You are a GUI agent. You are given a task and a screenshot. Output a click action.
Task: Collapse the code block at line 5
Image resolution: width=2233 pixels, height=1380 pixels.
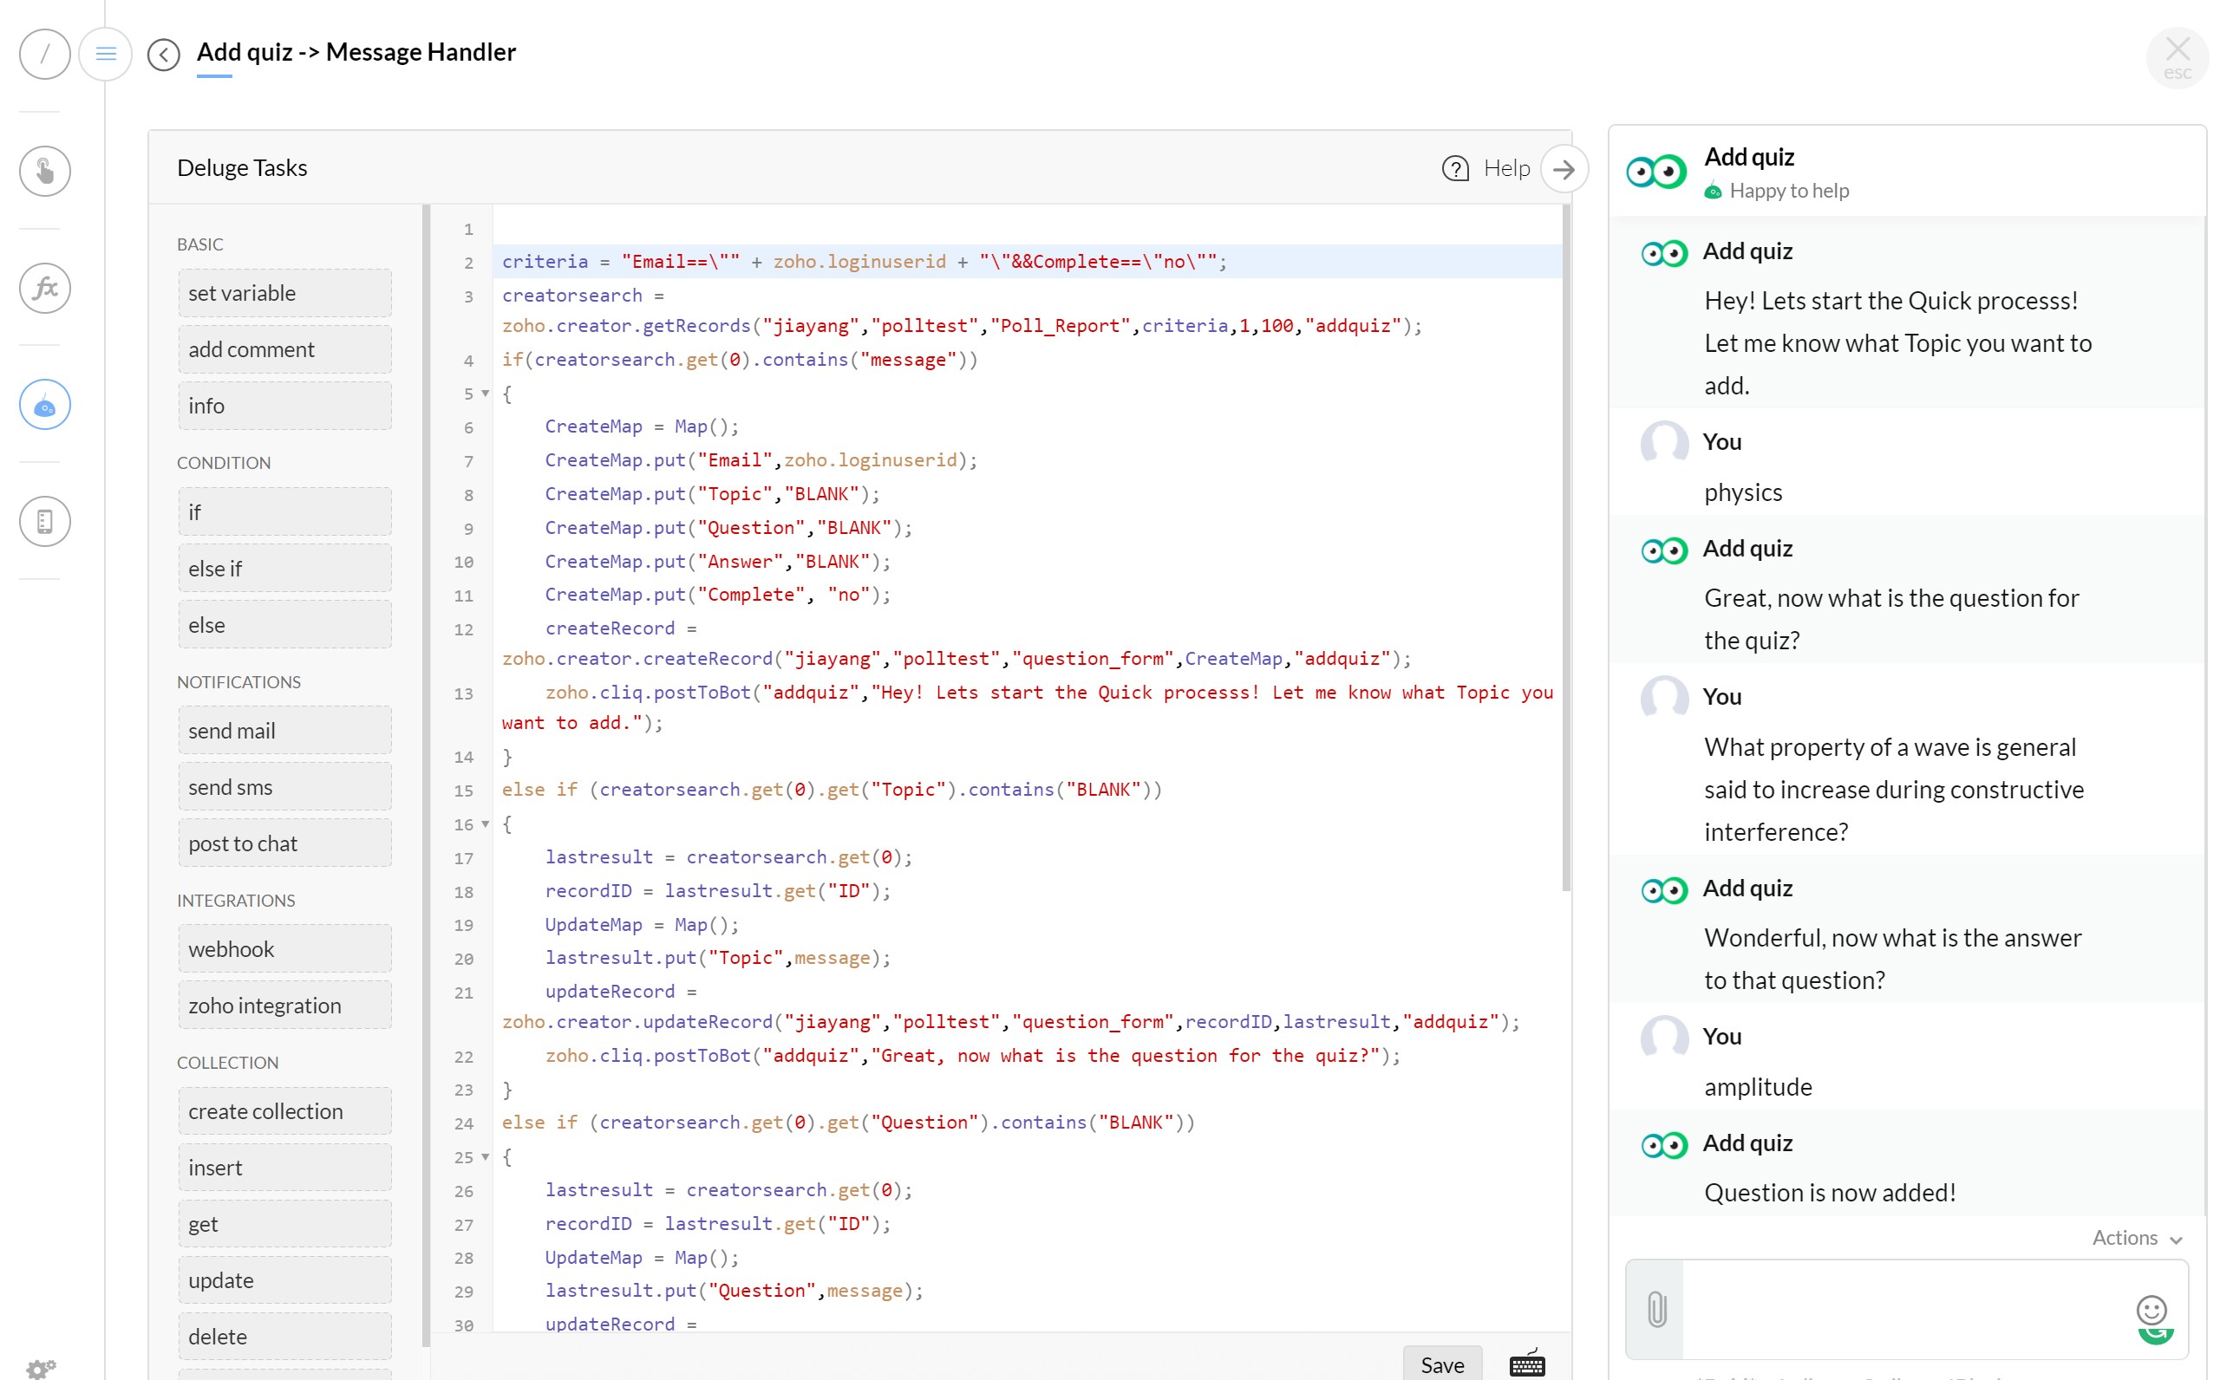[486, 394]
